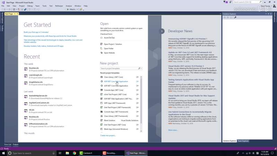Image resolution: width=277 pixels, height=156 pixels.
Task: Show hidden system tray icons chevron
Action: tap(243, 153)
